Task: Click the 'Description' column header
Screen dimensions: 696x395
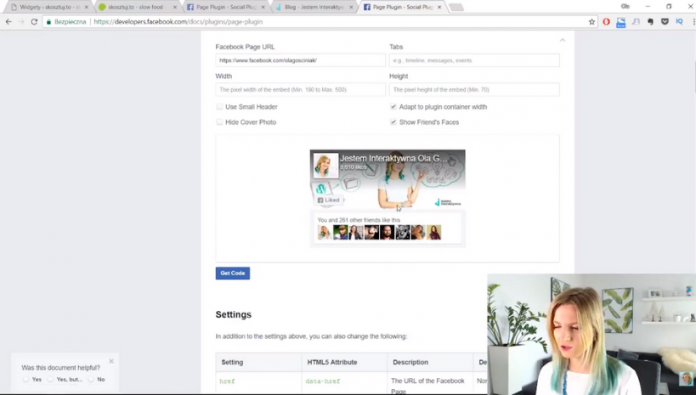Action: [x=410, y=362]
